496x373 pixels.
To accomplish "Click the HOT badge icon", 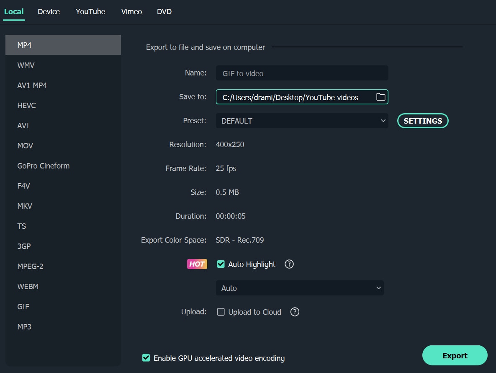I will coord(197,264).
